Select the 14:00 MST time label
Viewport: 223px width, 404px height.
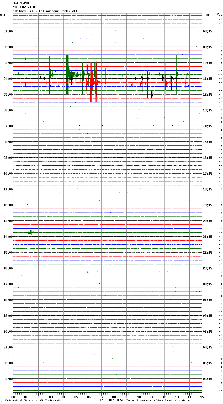tap(8, 237)
